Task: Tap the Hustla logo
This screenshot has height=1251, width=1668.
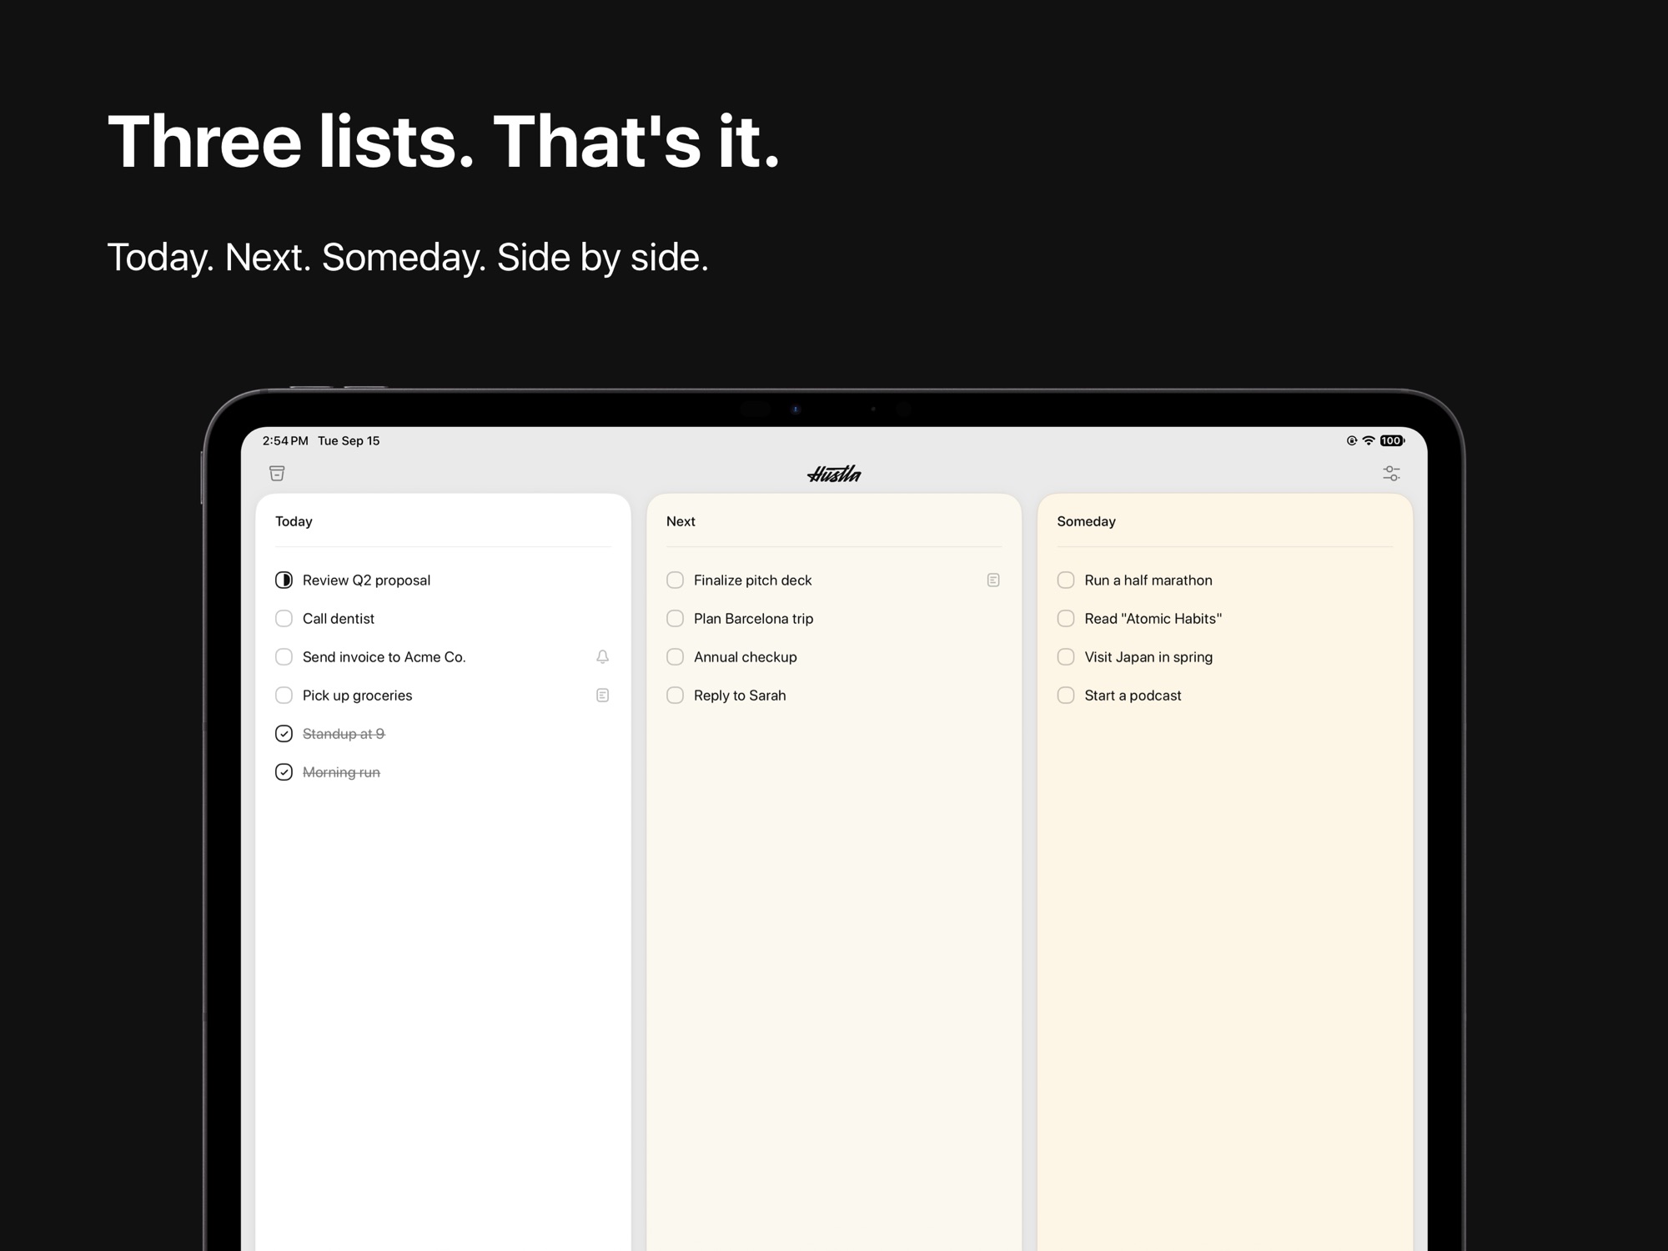Action: (x=834, y=474)
